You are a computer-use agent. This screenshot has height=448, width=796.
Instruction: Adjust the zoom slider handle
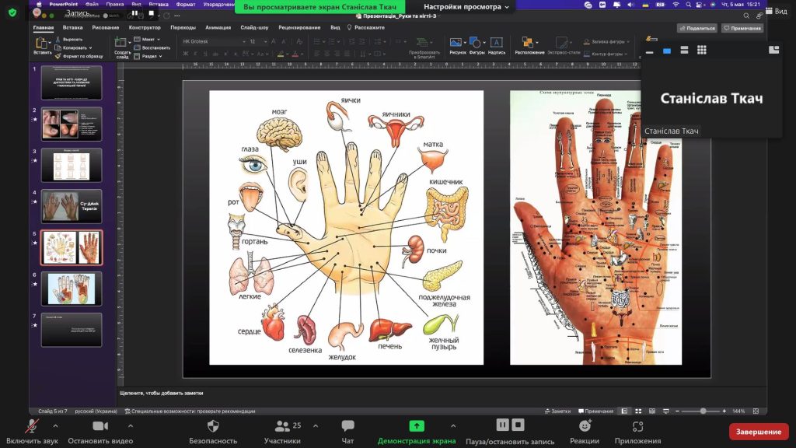(x=703, y=411)
